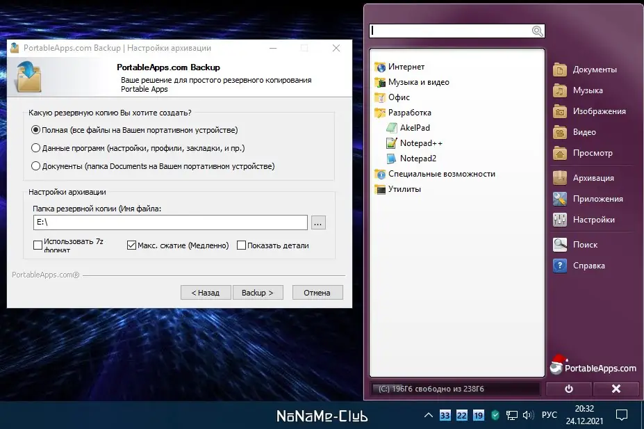Expand the Офис category
Screen dimensions: 644x429
(393, 97)
